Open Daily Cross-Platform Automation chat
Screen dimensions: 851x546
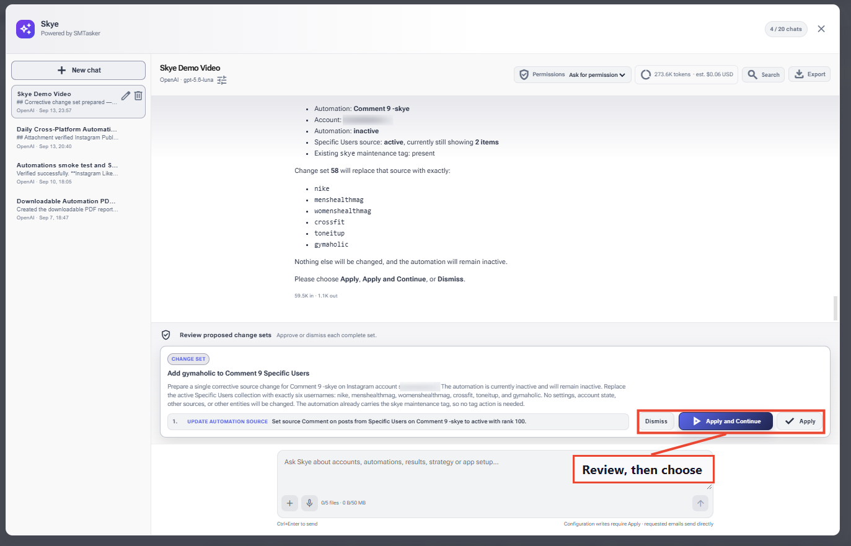pos(78,138)
